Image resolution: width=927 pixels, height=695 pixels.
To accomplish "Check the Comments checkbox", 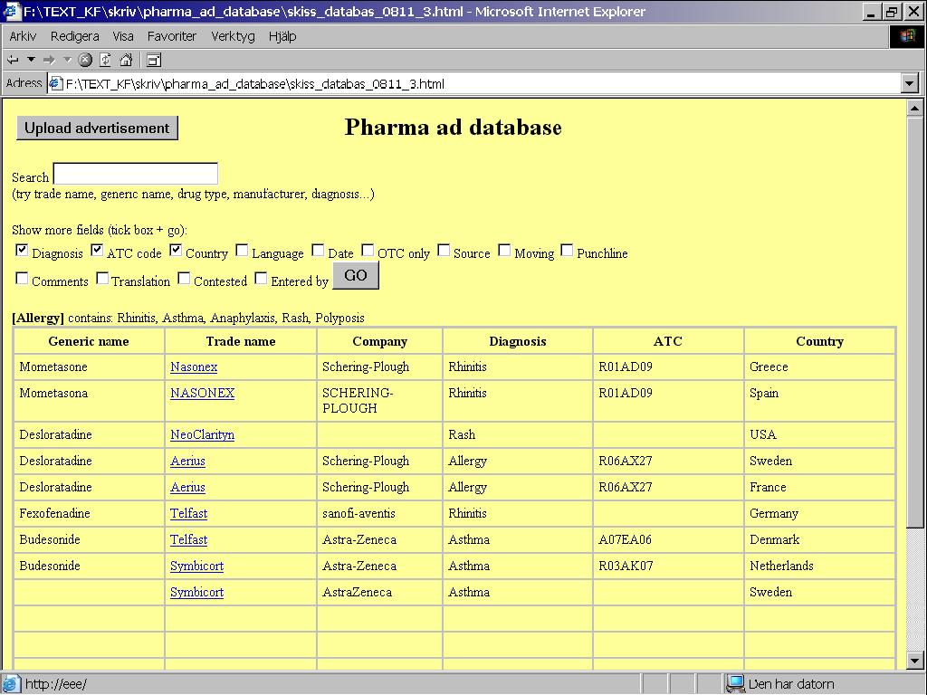I will (x=22, y=278).
